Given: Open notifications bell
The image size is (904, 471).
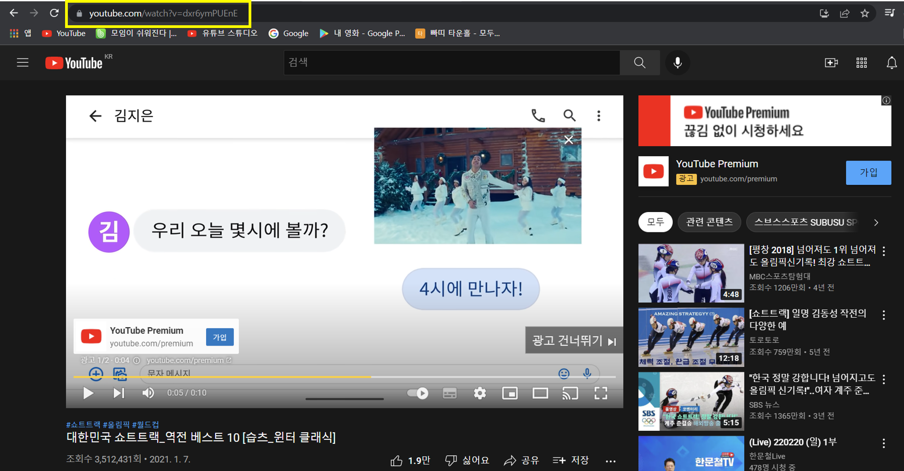Looking at the screenshot, I should pyautogui.click(x=891, y=63).
